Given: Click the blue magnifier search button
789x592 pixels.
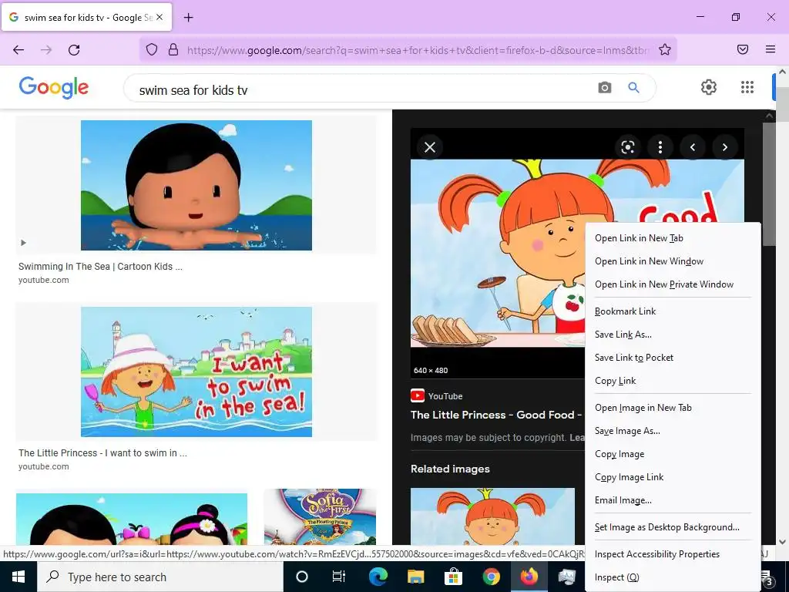Looking at the screenshot, I should (633, 88).
